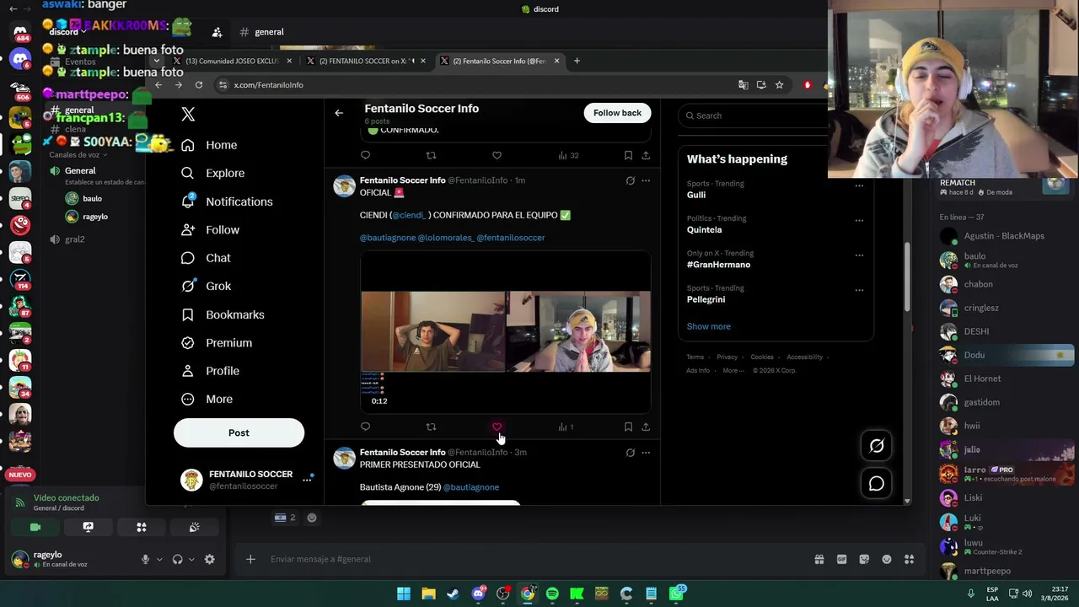Viewport: 1079px width, 607px height.
Task: Open Grok actions on the 1m tweet
Action: point(630,180)
